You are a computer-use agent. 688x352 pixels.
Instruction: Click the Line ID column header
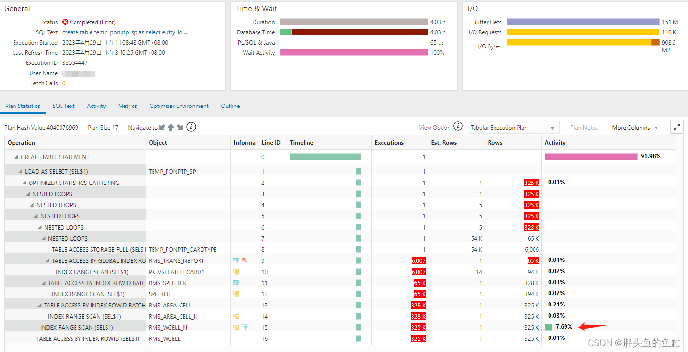(x=273, y=142)
